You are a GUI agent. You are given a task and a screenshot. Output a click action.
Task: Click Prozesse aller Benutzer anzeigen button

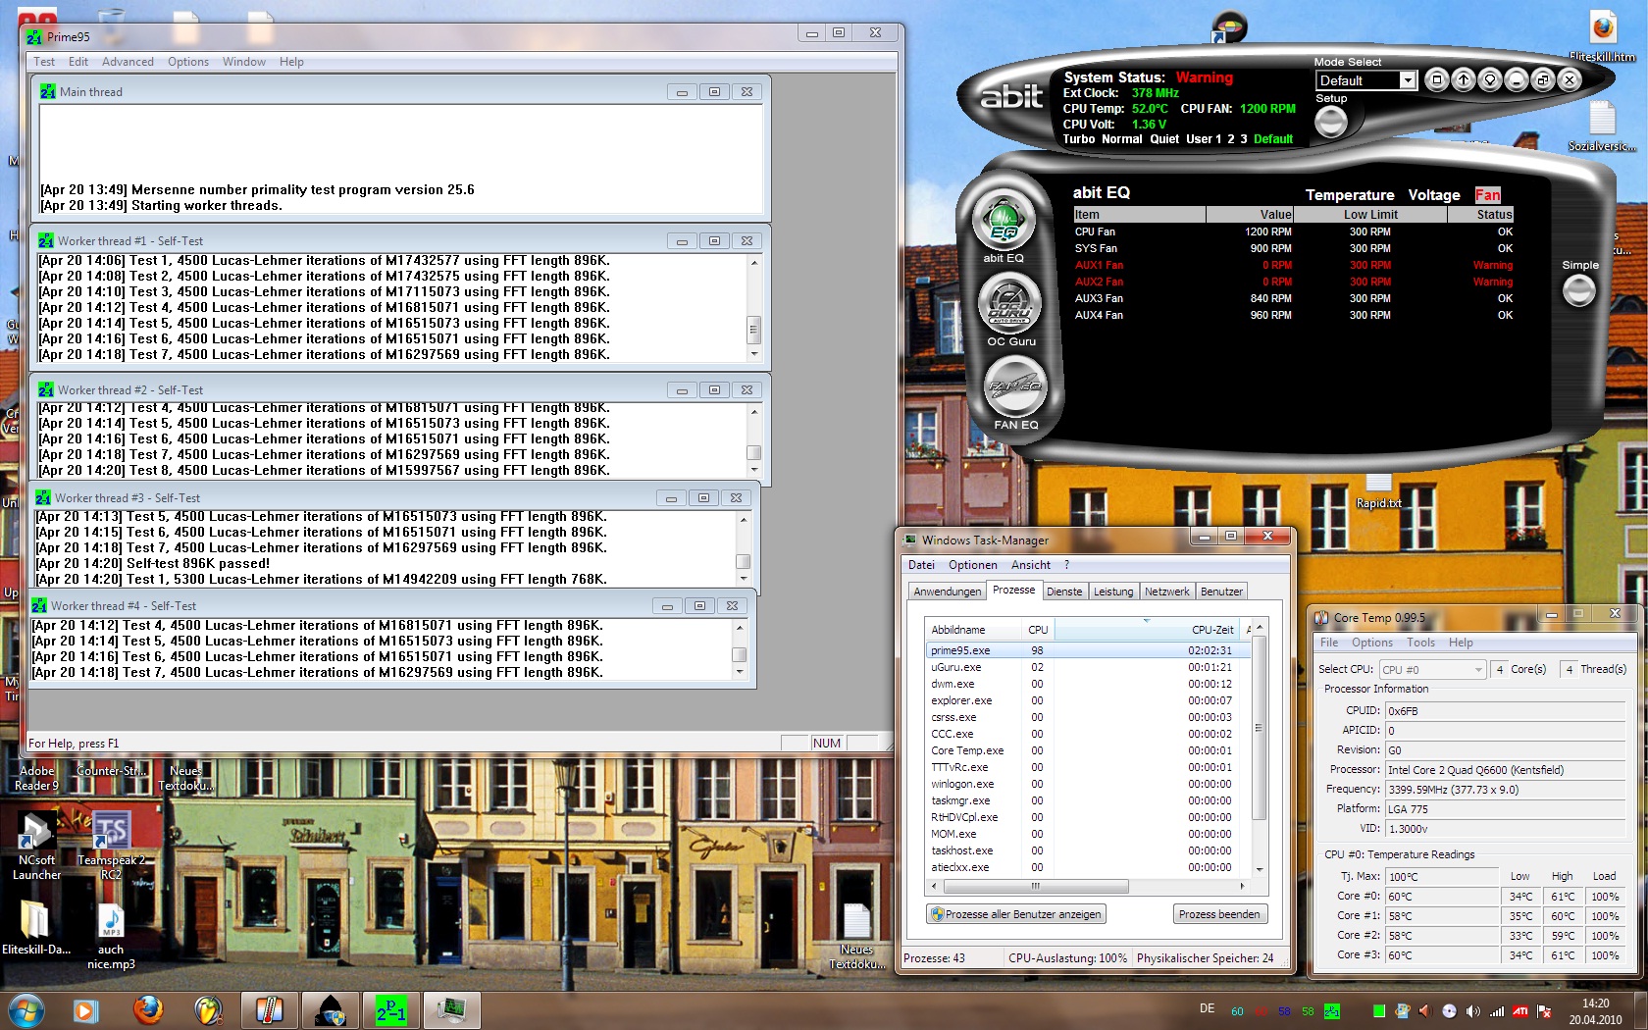pos(1016,914)
